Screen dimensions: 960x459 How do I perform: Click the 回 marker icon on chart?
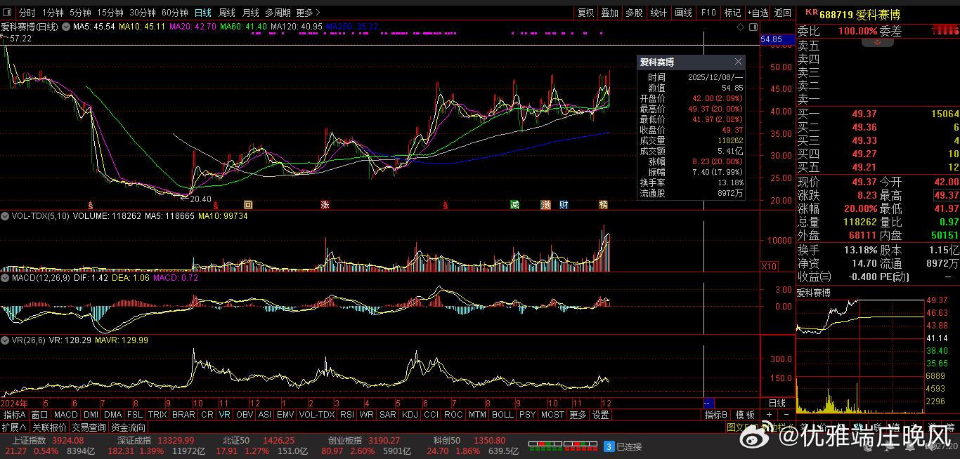(x=248, y=205)
